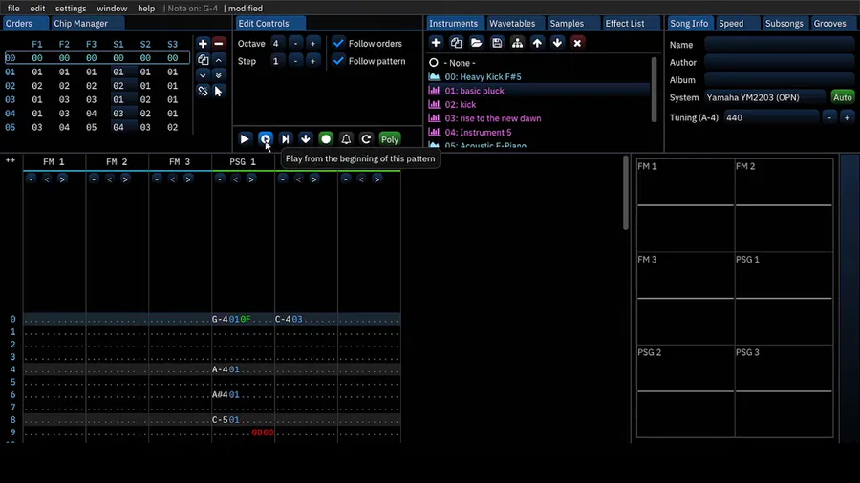860x483 pixels.
Task: Step one row with down-arrow transport icon
Action: coord(306,139)
